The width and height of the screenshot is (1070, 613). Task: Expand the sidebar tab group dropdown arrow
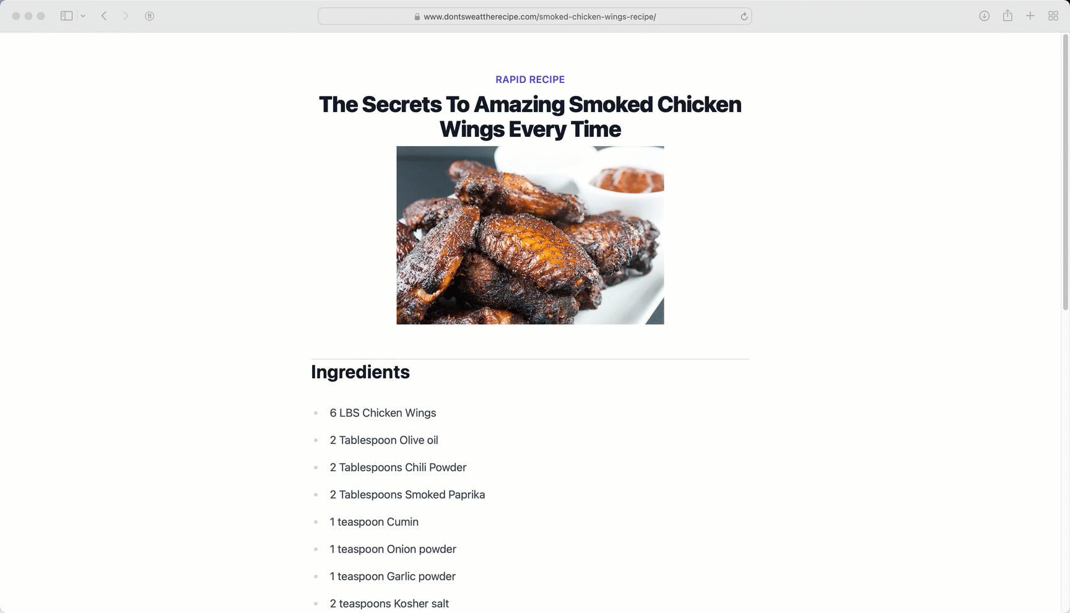(83, 16)
